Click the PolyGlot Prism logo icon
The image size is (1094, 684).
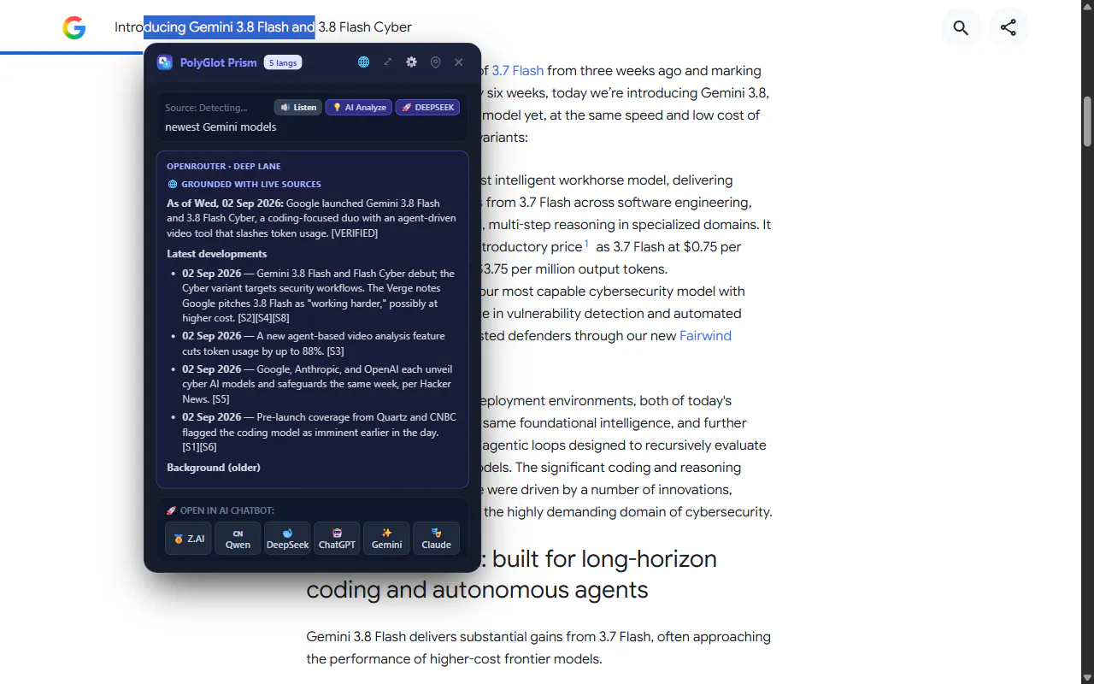click(165, 62)
